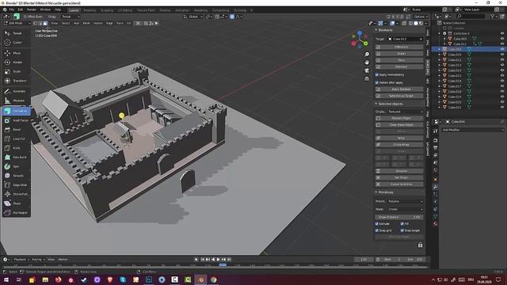Image resolution: width=507 pixels, height=285 pixels.
Task: Toggle the Snap target checkbox
Action: click(402, 230)
